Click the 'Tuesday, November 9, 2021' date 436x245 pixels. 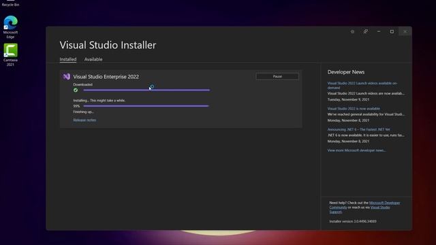pos(348,99)
